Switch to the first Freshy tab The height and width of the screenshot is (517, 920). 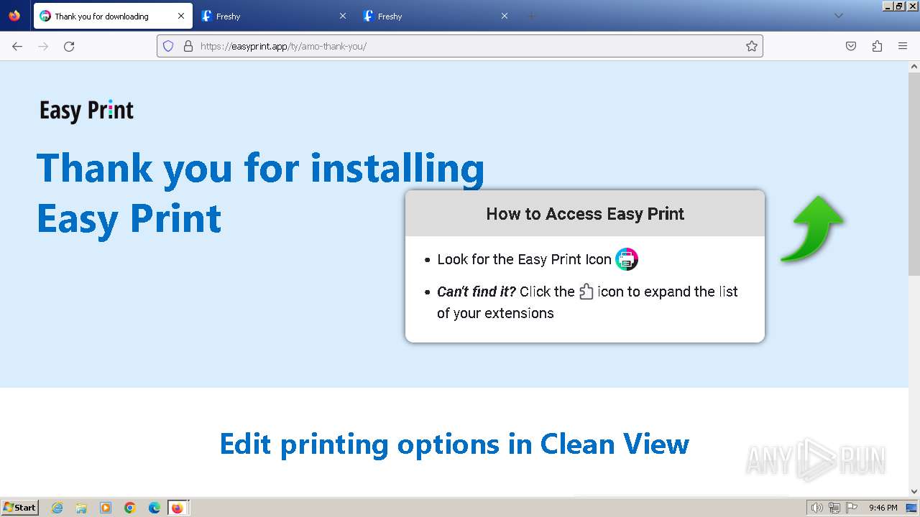tap(275, 16)
